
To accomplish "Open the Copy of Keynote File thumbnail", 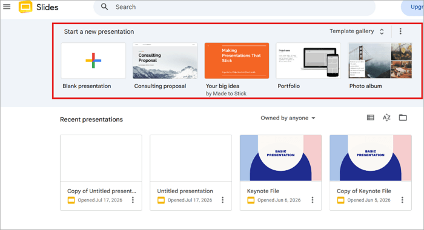I will pyautogui.click(x=371, y=158).
